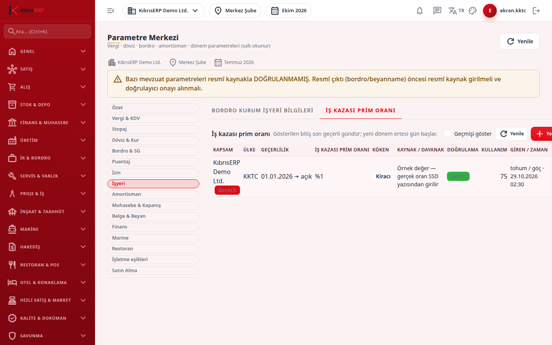Image resolution: width=552 pixels, height=345 pixels.
Task: Expand the İK & Bordro chevron
Action: (x=83, y=158)
